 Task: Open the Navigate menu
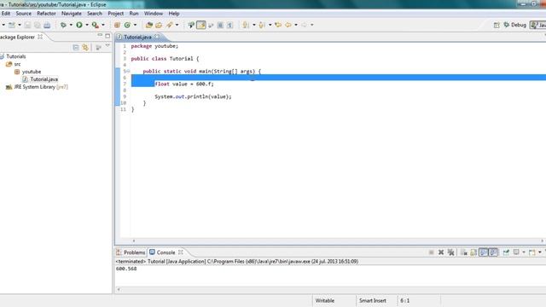point(72,14)
